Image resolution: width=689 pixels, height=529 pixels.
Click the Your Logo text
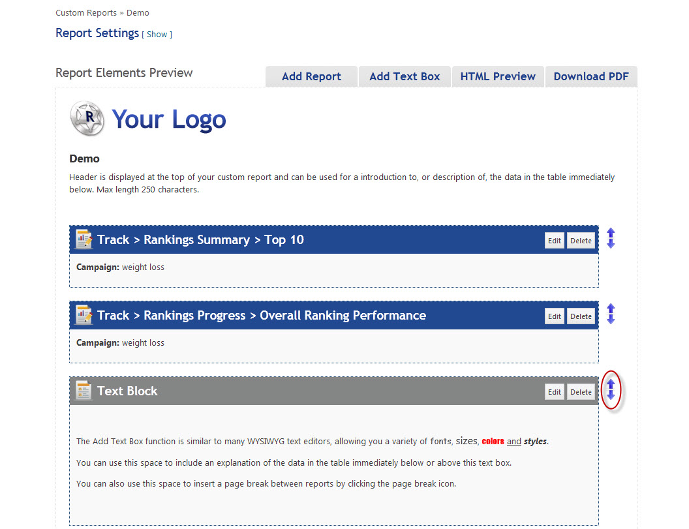(x=169, y=119)
